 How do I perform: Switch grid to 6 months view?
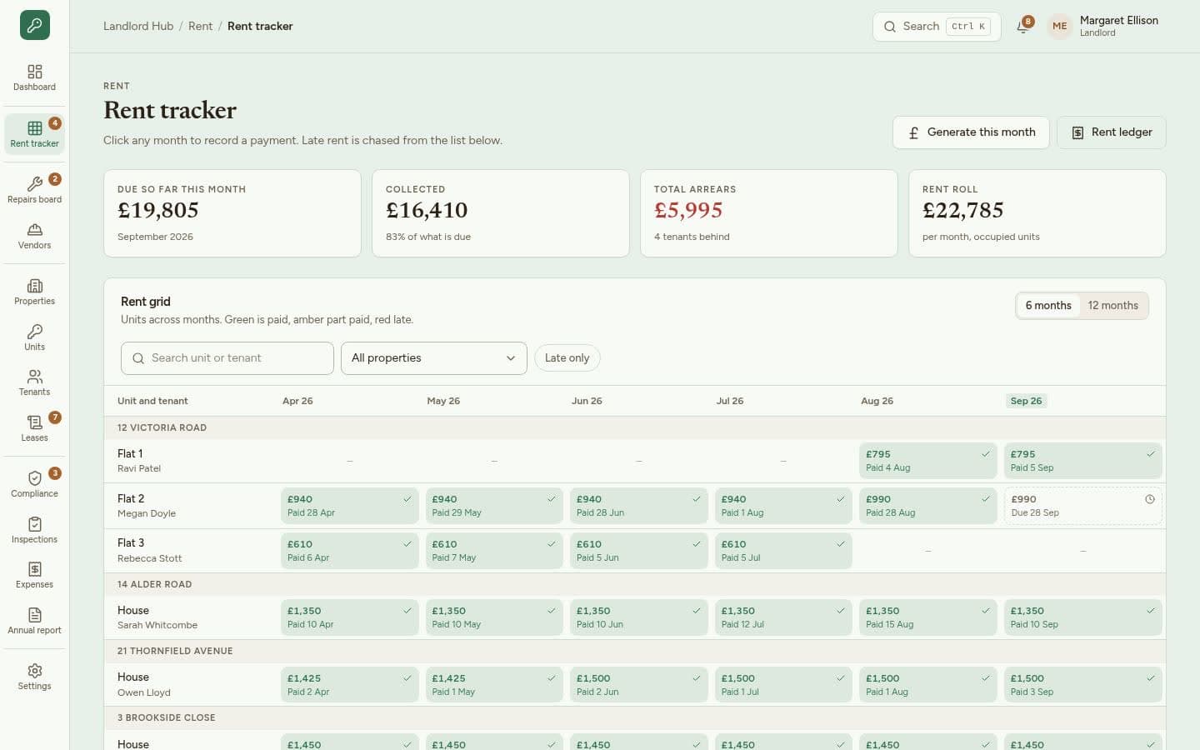coord(1048,306)
